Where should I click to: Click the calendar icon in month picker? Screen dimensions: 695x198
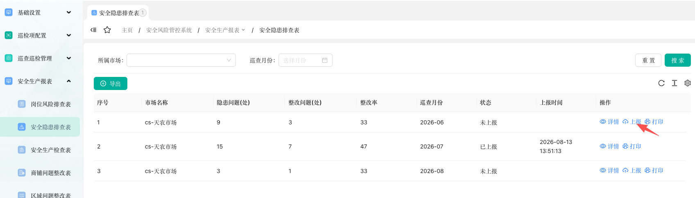(x=325, y=60)
